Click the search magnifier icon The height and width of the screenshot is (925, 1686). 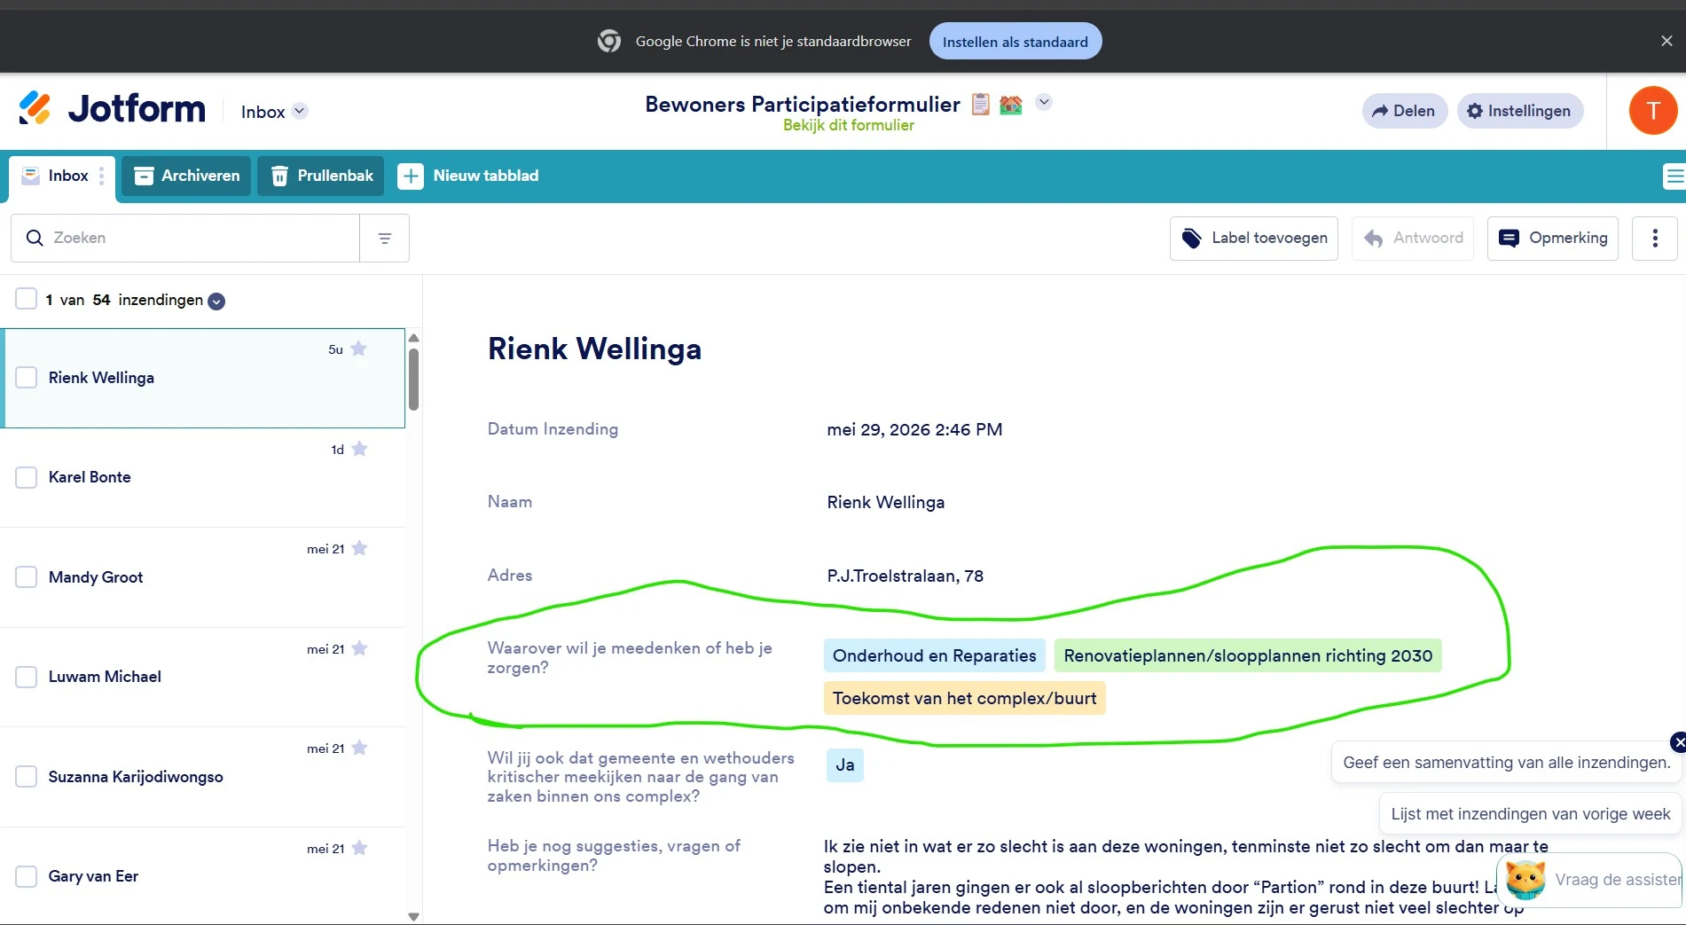(35, 238)
